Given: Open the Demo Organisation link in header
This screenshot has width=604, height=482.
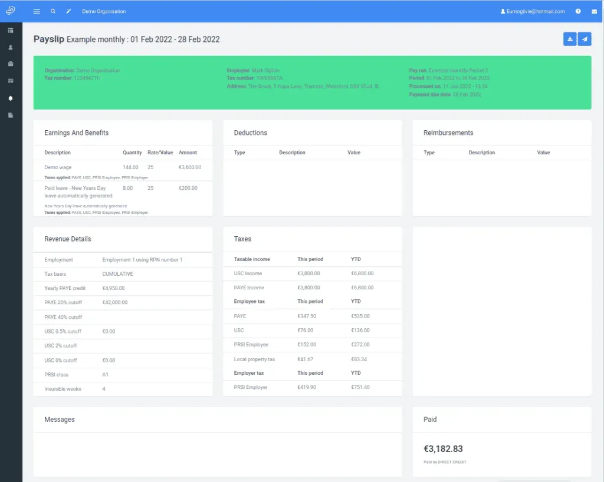Looking at the screenshot, I should (x=104, y=11).
